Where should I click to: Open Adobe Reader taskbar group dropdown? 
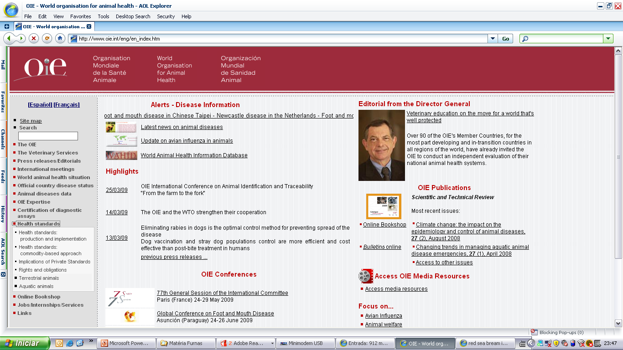(x=272, y=343)
